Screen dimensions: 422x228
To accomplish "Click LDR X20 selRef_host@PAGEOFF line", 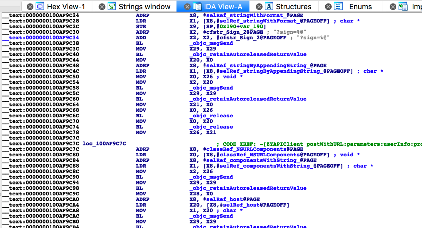I will 212,205.
